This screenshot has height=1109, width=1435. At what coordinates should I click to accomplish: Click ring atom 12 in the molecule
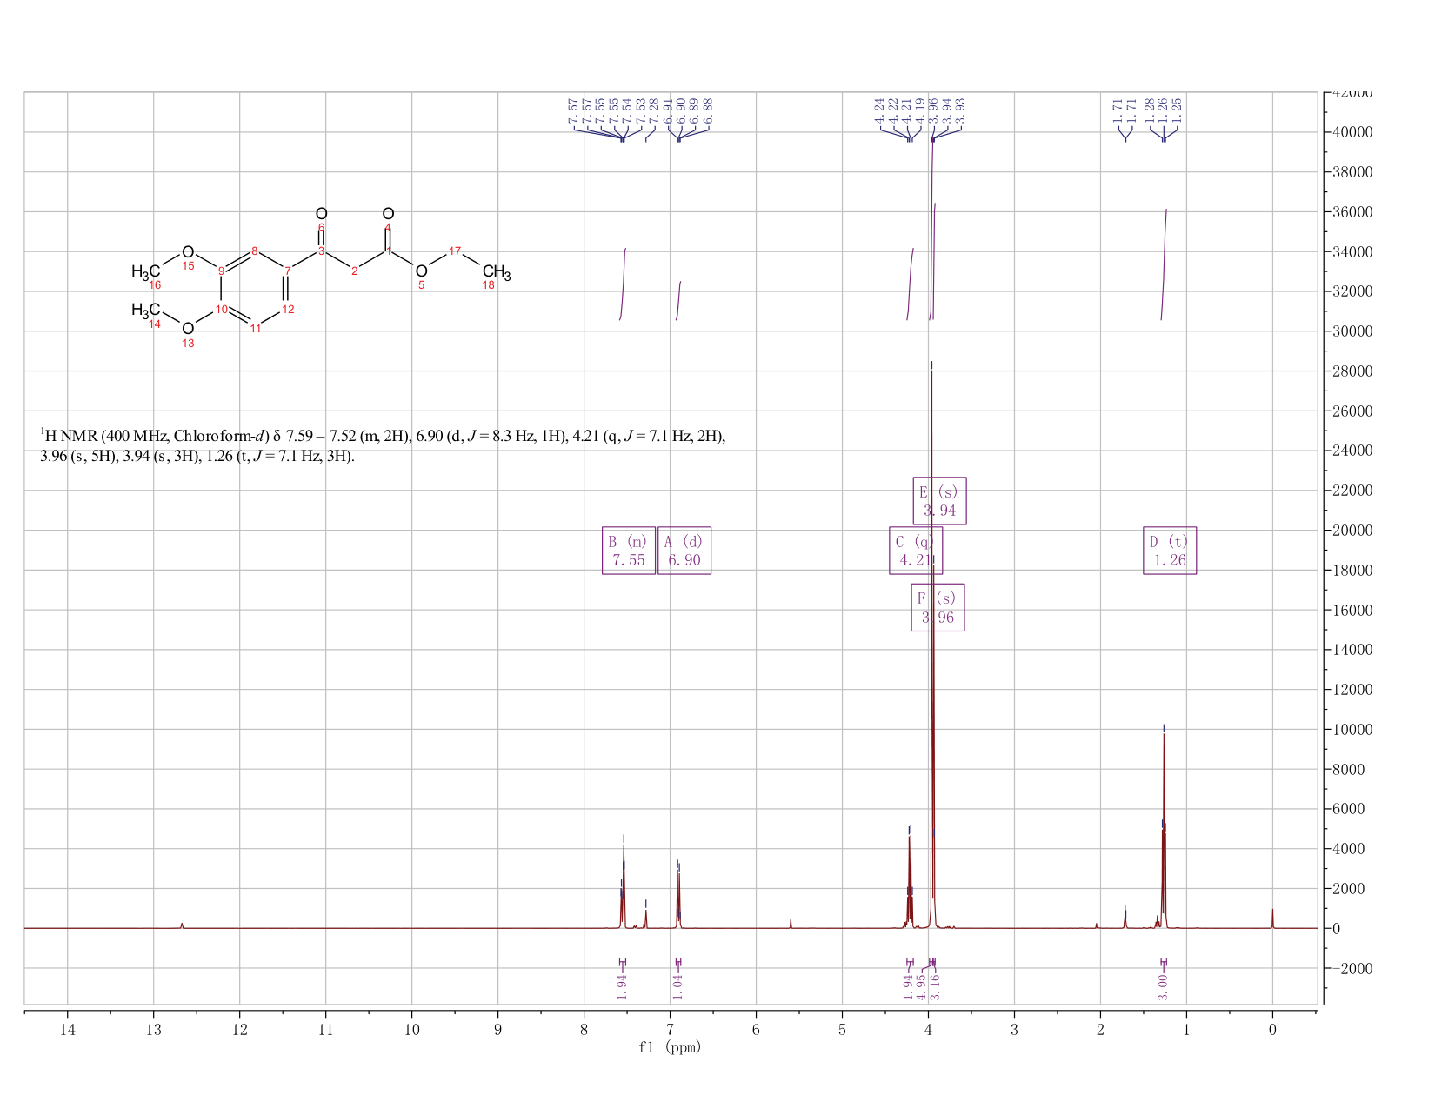tap(288, 309)
